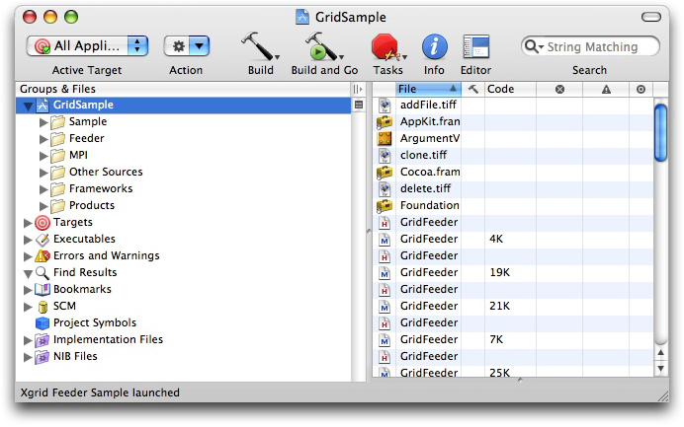Viewport: 684px width, 427px height.
Task: Sort by the build hammer column header
Action: tap(472, 89)
